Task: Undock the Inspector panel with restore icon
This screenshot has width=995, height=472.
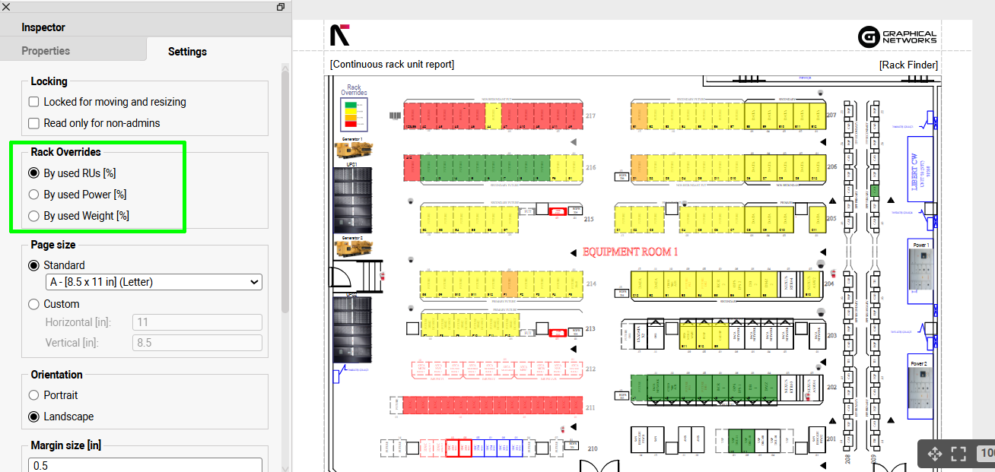Action: (281, 7)
